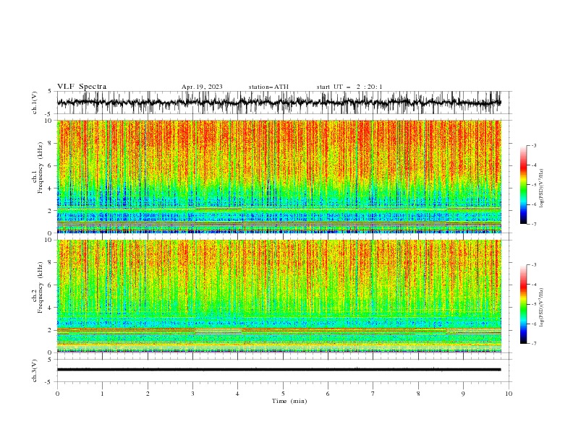Click the 'ch.1(V)' waveform axis label

35,103
